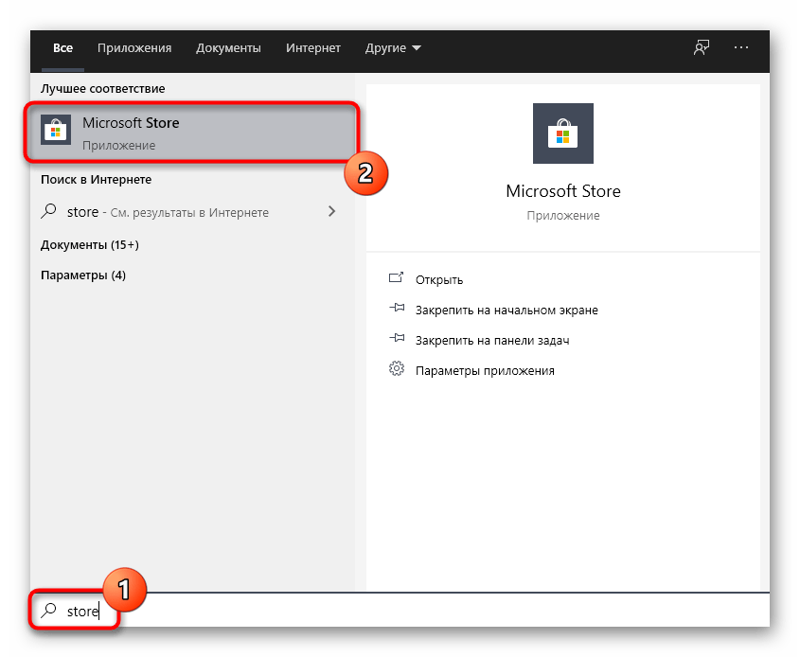Viewport: 800px width, 657px height.
Task: Open the 'Другие' dropdown filter
Action: tap(393, 47)
